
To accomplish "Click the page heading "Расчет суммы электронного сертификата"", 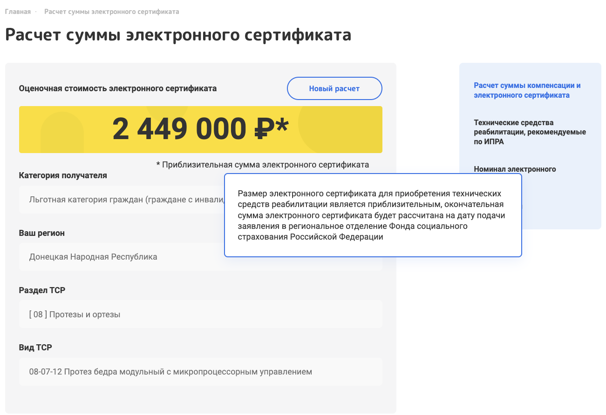I will (178, 35).
